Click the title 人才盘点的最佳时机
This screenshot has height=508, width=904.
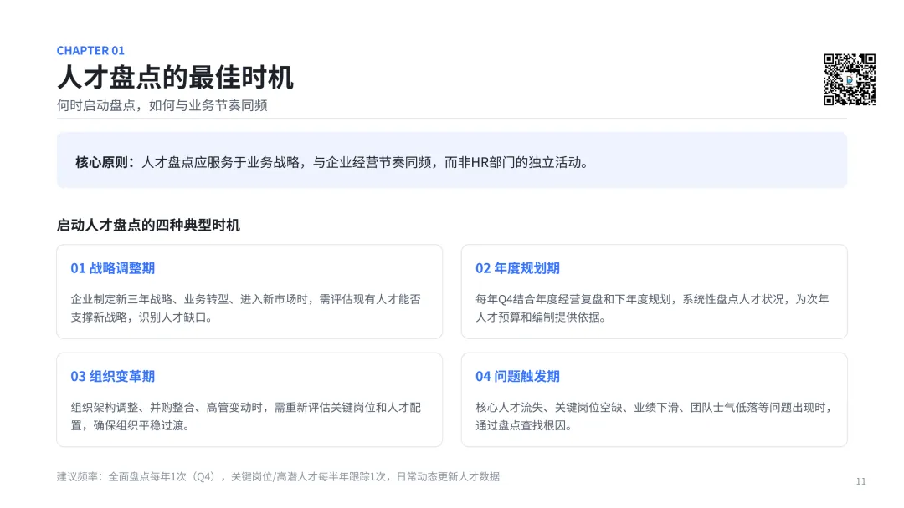pyautogui.click(x=175, y=77)
